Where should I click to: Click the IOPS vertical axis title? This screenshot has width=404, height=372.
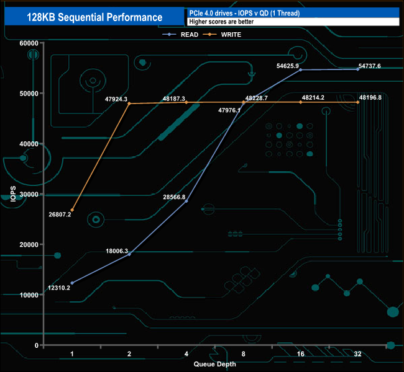pyautogui.click(x=13, y=194)
